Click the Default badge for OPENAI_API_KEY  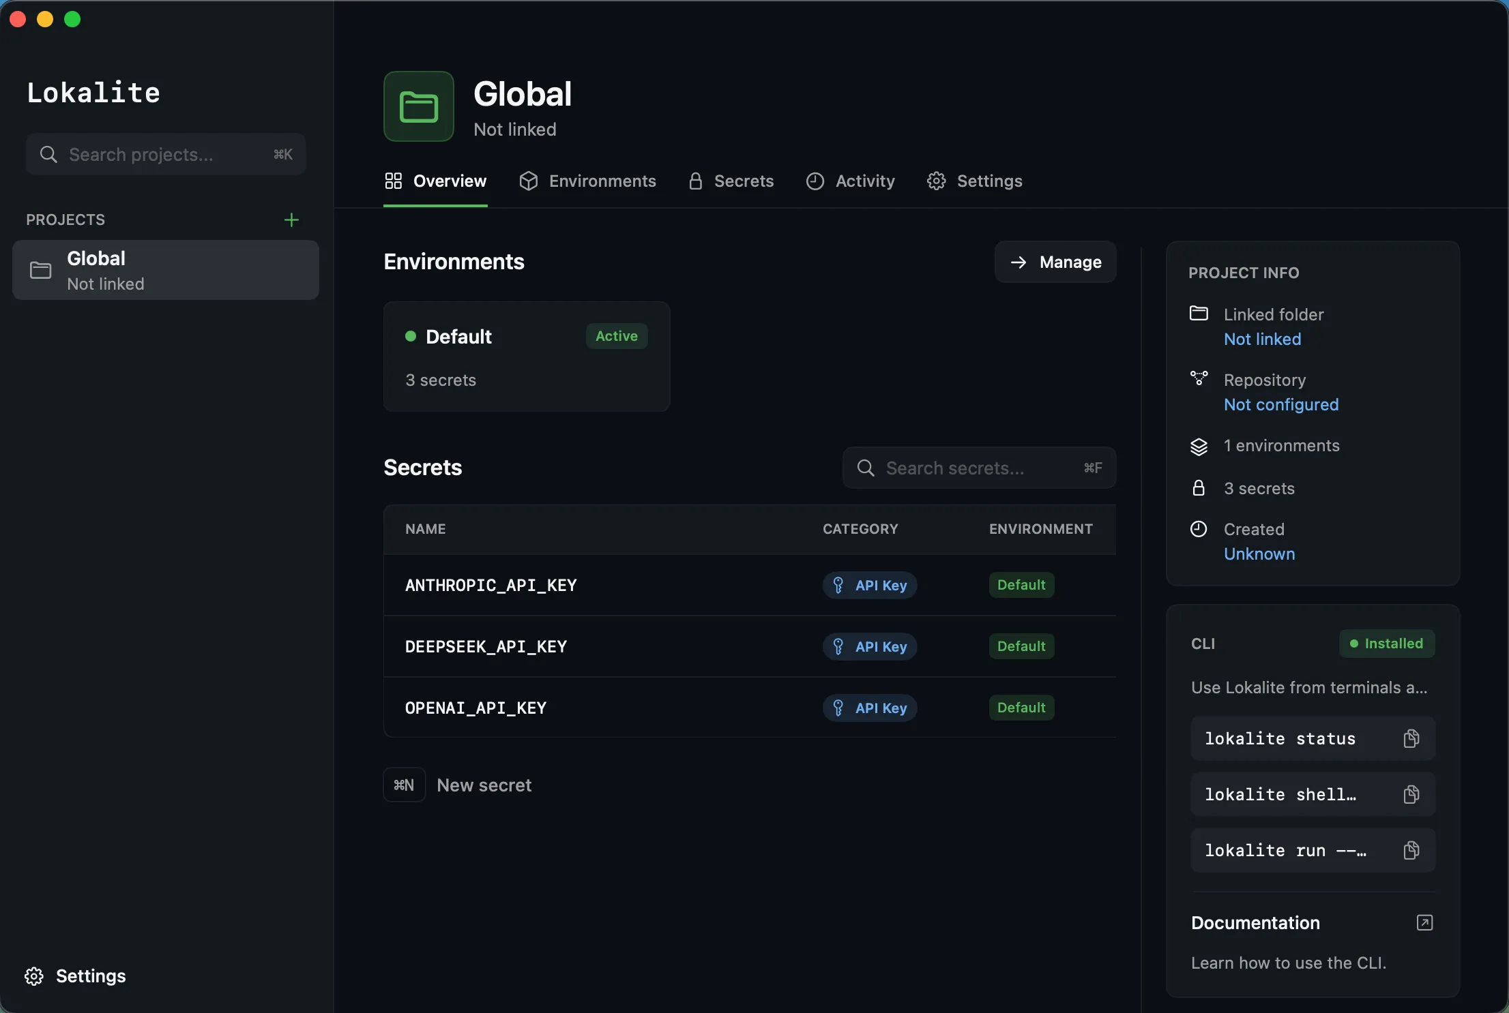pos(1021,708)
